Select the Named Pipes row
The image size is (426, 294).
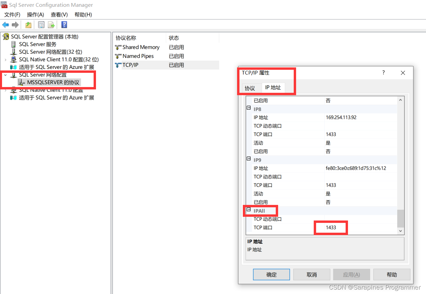click(167, 56)
